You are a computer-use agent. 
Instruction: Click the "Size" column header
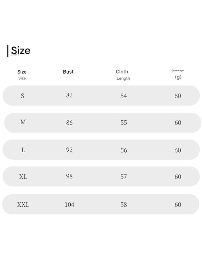pyautogui.click(x=22, y=74)
